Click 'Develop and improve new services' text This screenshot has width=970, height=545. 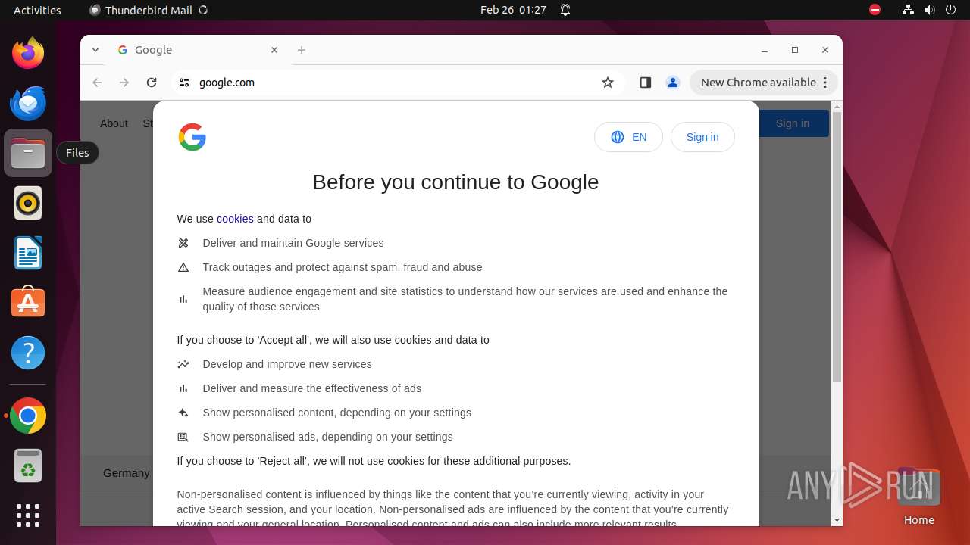pyautogui.click(x=287, y=364)
